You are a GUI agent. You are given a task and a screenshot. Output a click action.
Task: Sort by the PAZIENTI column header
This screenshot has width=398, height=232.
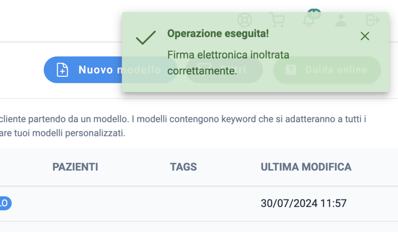point(75,167)
